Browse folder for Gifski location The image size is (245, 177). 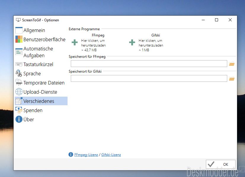tap(232, 79)
